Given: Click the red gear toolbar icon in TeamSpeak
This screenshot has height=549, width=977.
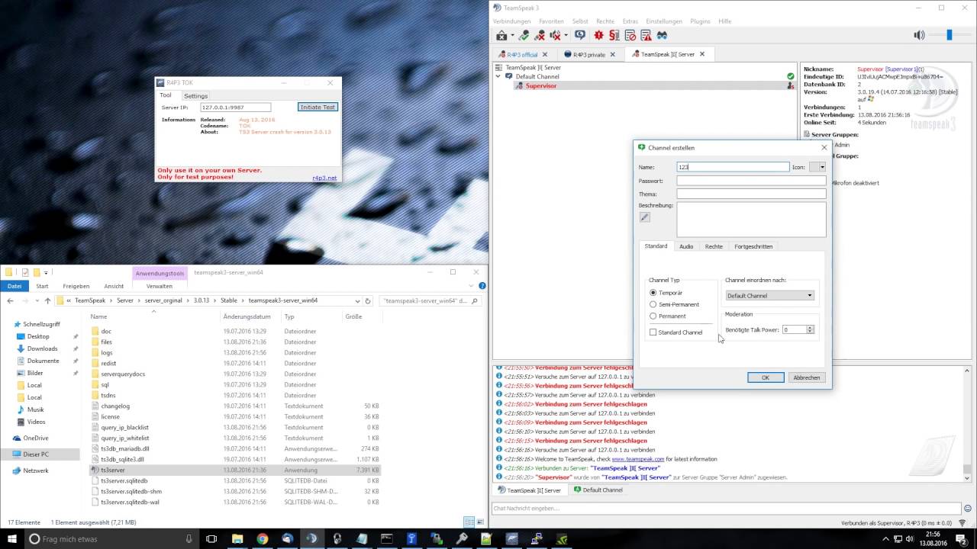Looking at the screenshot, I should click(598, 35).
